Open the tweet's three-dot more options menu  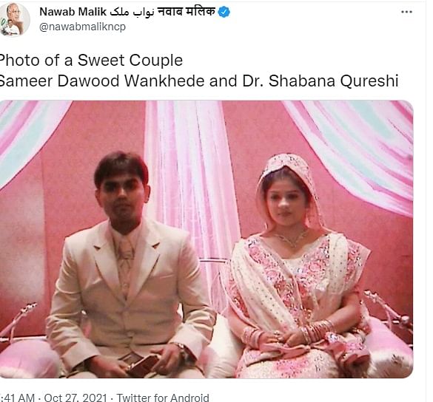pyautogui.click(x=406, y=12)
